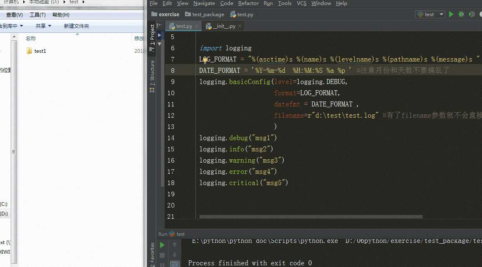
Task: Run the test configuration in the top toolbar
Action: click(451, 14)
